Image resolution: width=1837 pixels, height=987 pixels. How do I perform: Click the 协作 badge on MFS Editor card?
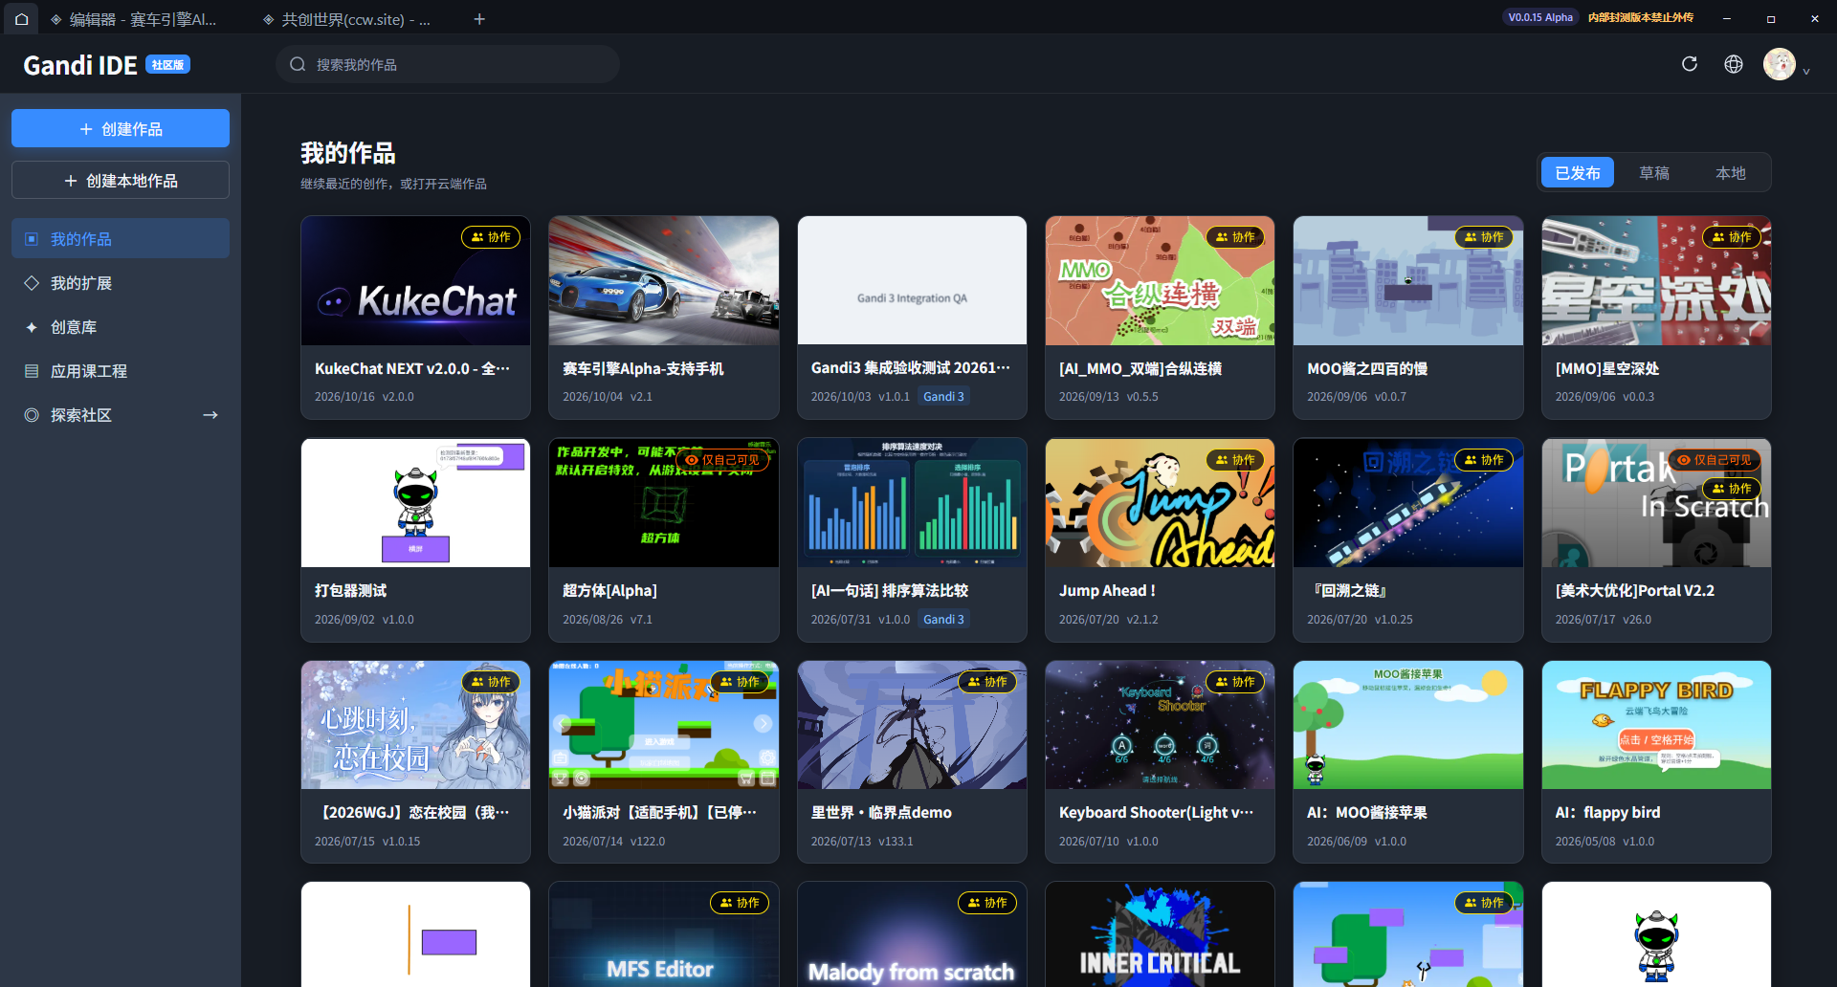740,903
